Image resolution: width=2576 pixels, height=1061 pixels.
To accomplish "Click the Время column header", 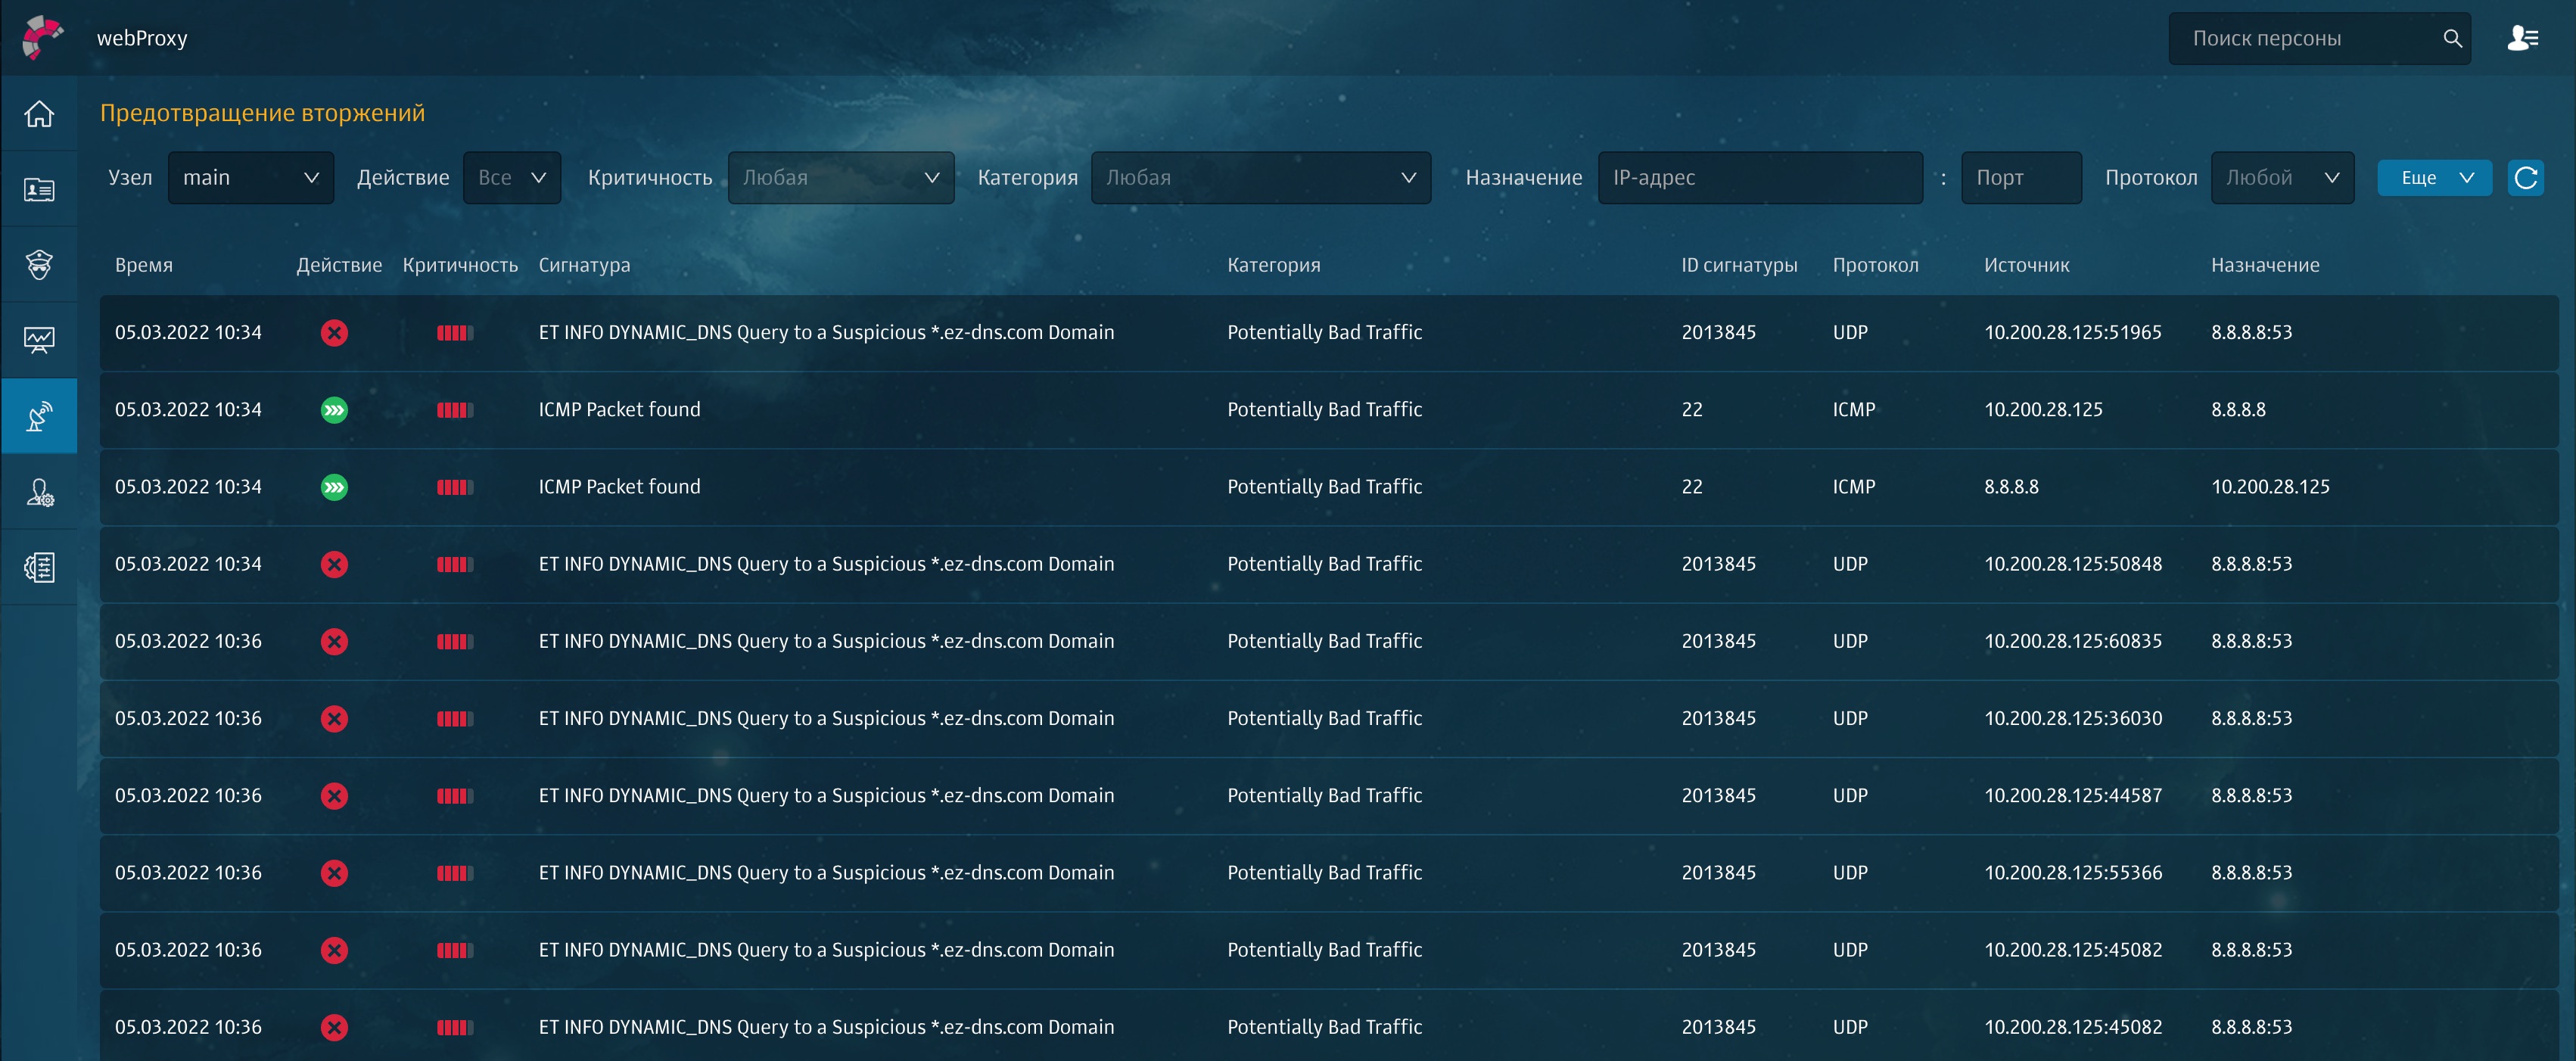I will point(144,265).
